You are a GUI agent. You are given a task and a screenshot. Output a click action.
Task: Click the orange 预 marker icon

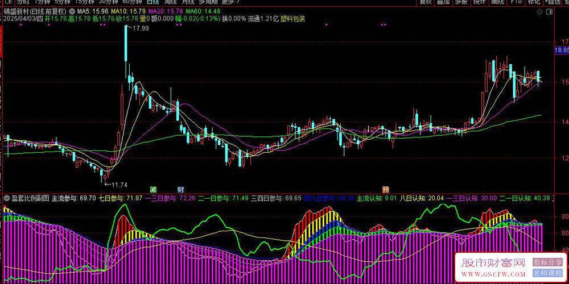pos(386,189)
